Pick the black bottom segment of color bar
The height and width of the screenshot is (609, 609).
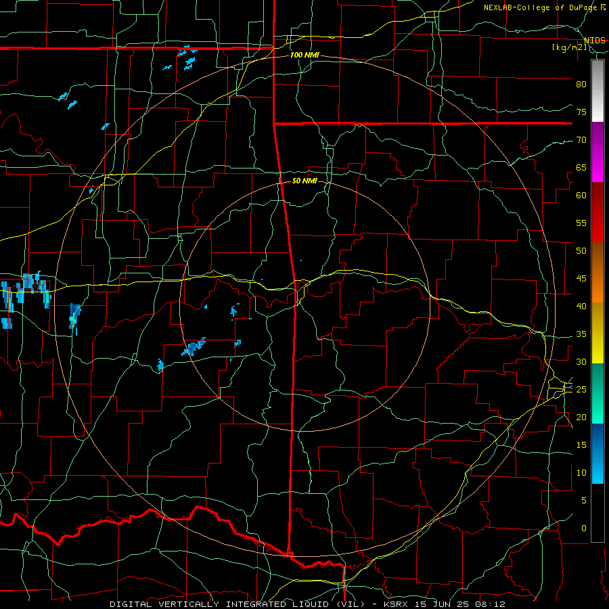click(x=597, y=513)
